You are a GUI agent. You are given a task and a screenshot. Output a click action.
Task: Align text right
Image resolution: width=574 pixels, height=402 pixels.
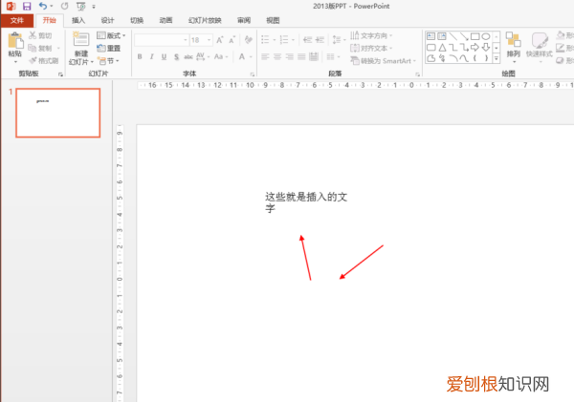point(290,56)
